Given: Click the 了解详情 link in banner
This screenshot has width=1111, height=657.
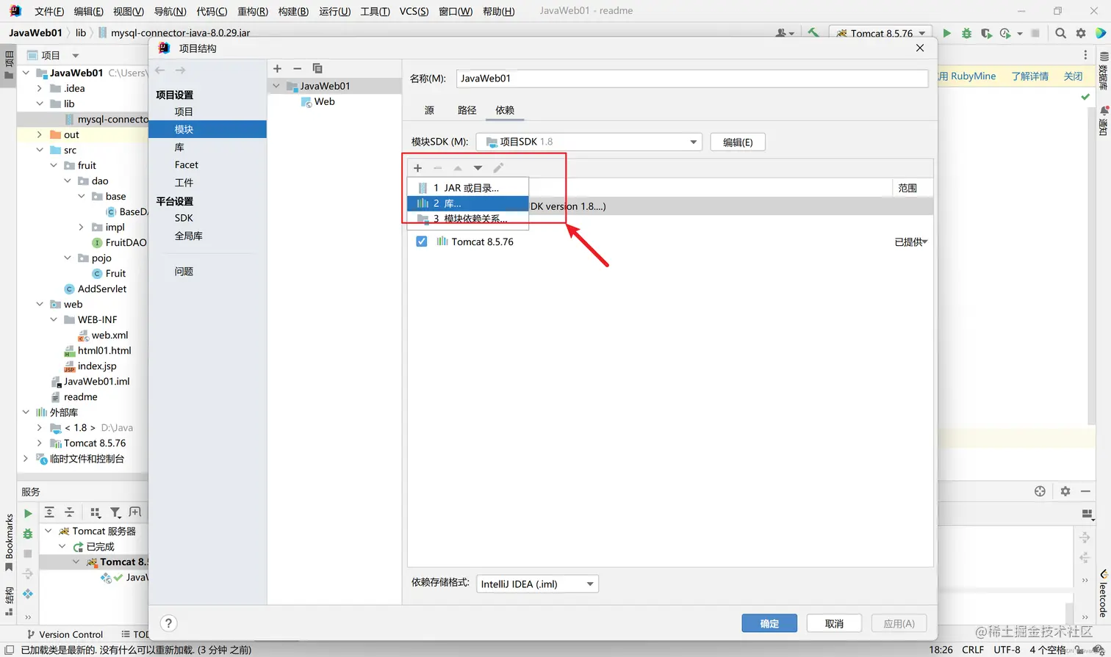Looking at the screenshot, I should pos(1029,76).
